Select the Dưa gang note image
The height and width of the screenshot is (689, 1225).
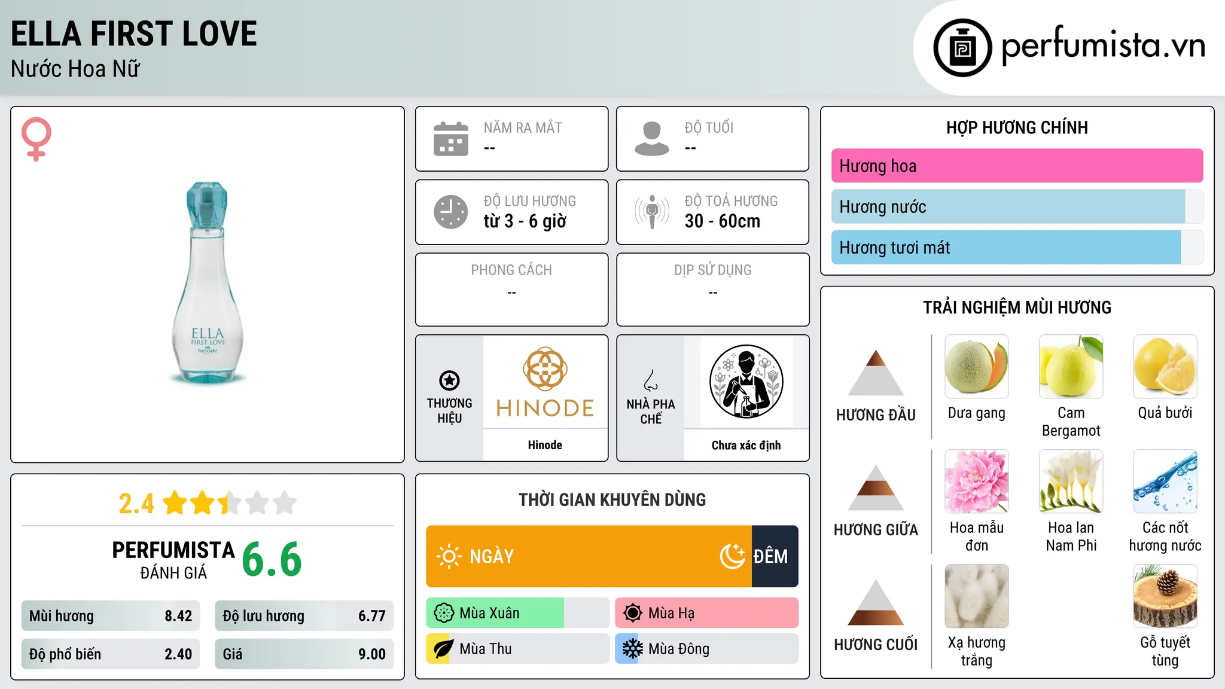pos(977,367)
